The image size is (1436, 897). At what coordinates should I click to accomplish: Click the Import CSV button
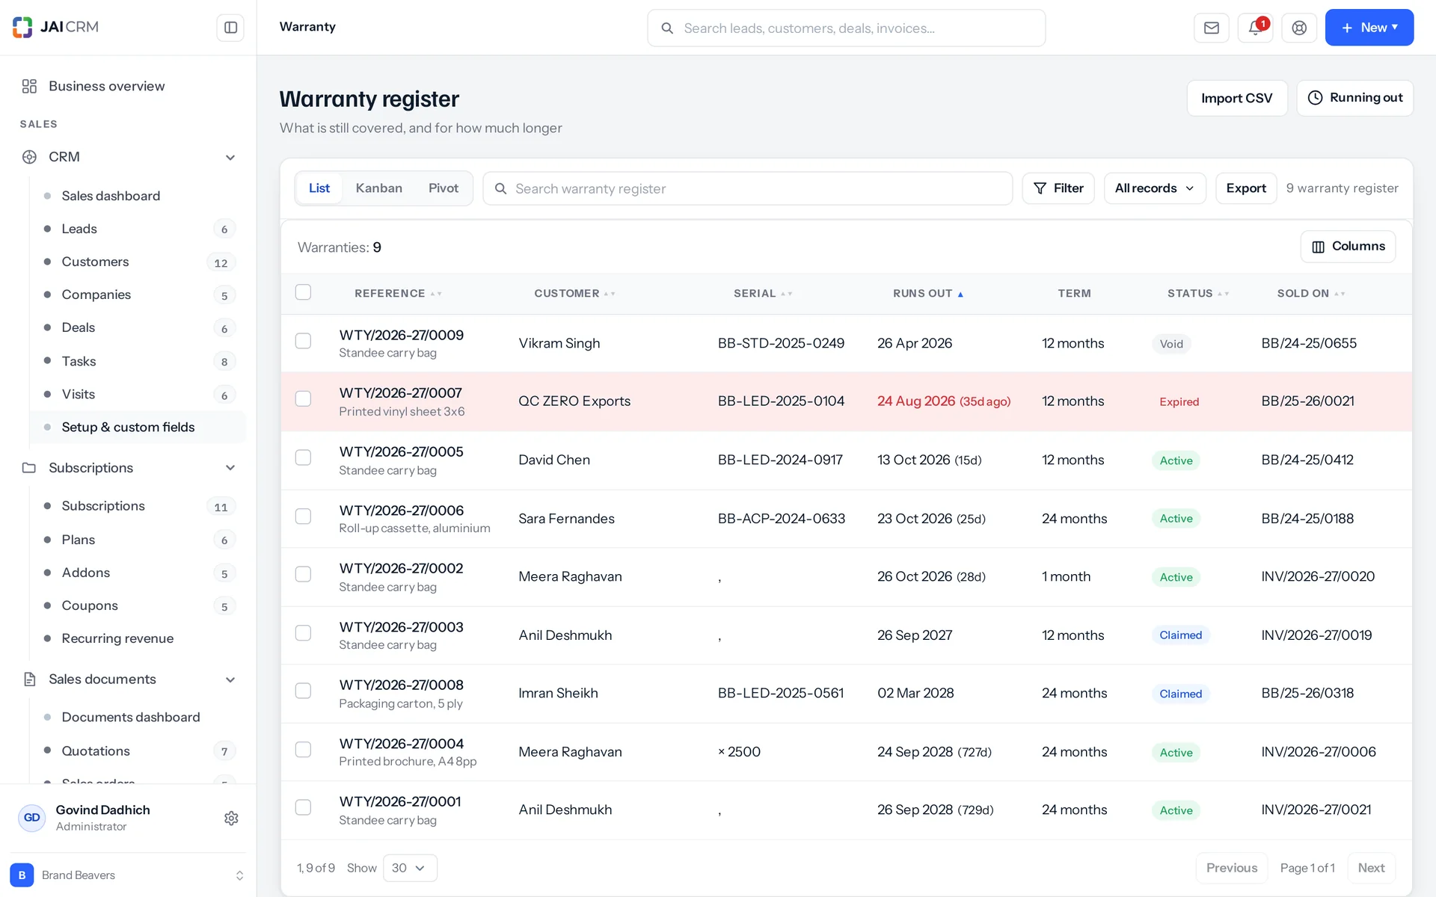pyautogui.click(x=1236, y=98)
